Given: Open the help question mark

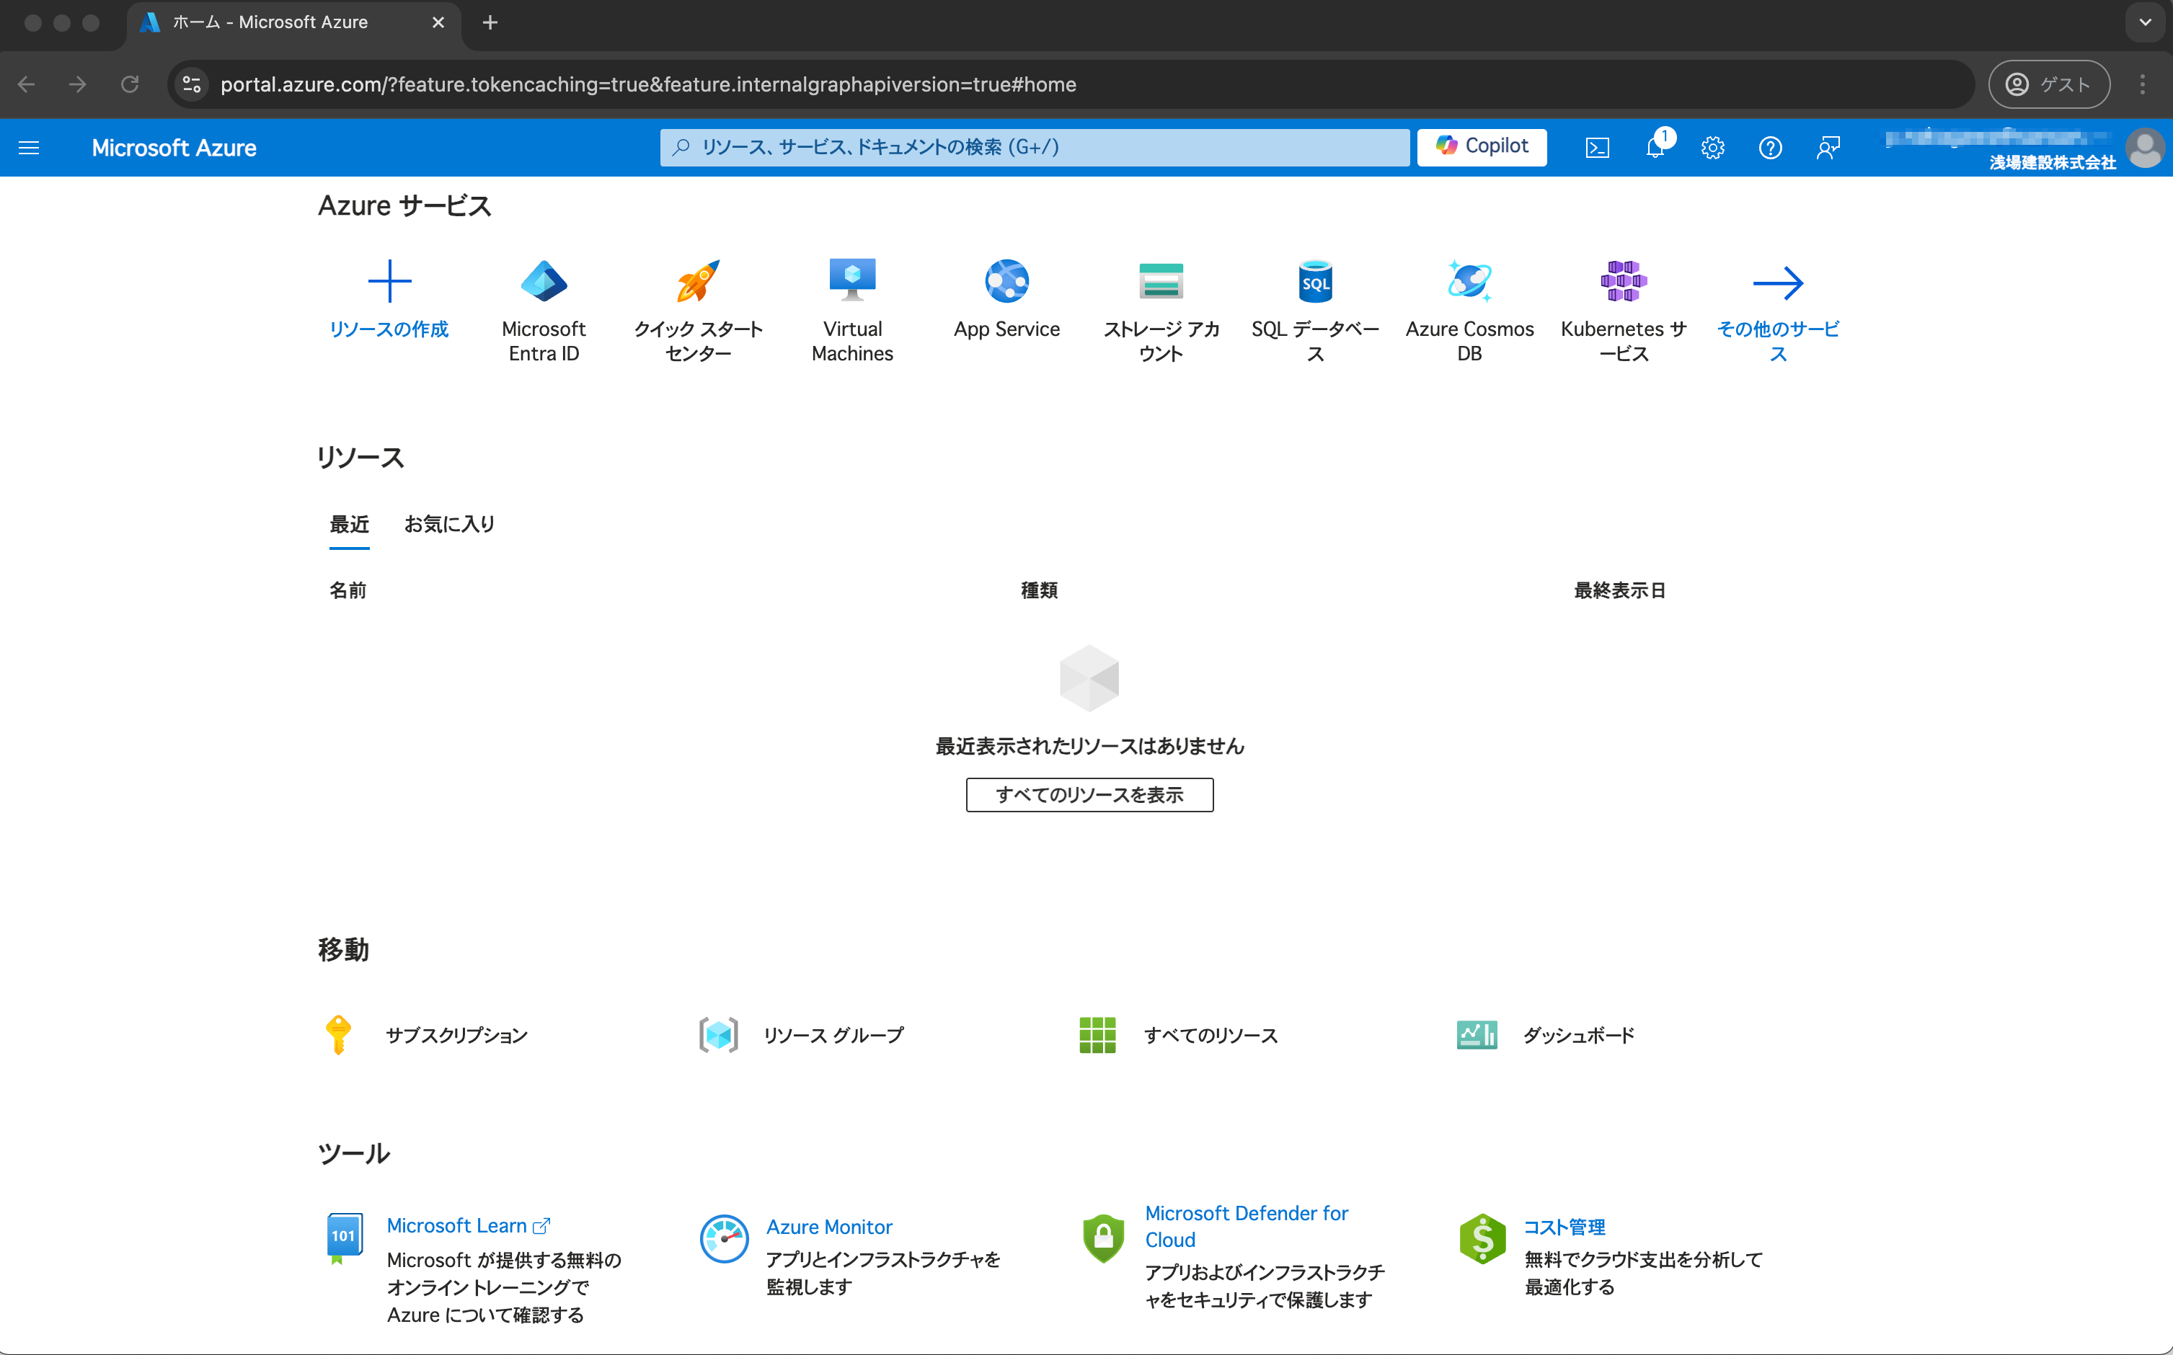Looking at the screenshot, I should (x=1771, y=148).
